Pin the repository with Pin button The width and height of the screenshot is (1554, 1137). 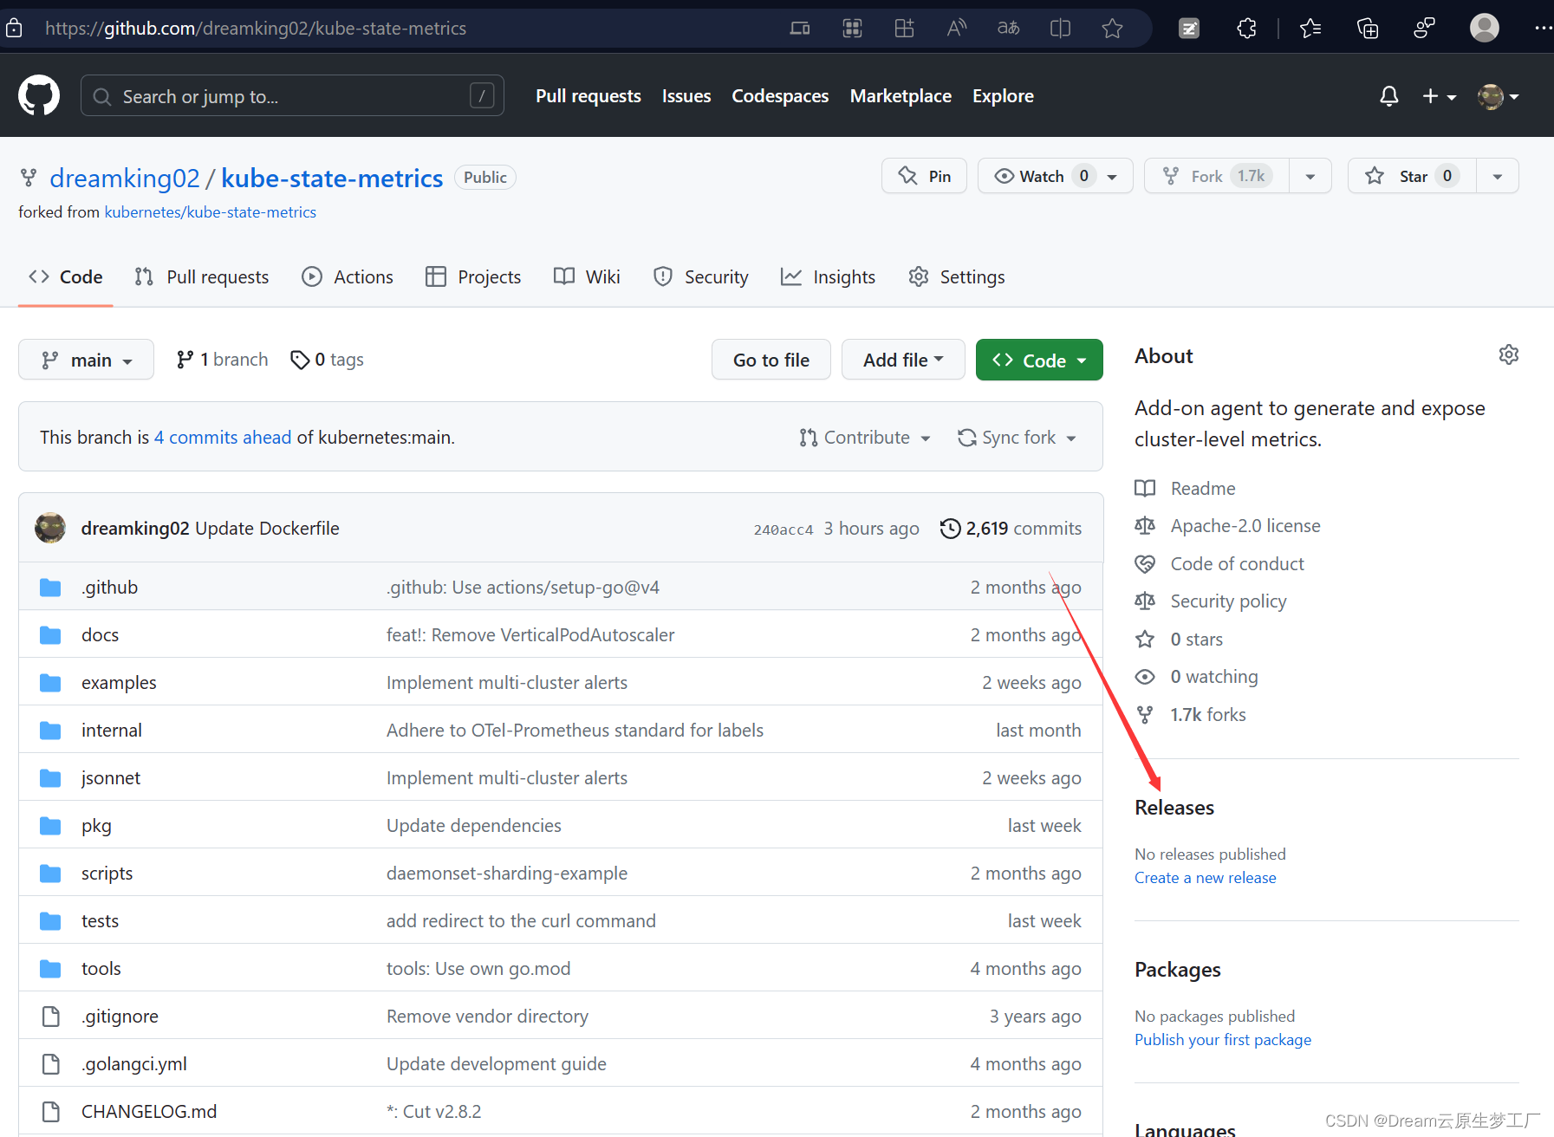click(924, 176)
